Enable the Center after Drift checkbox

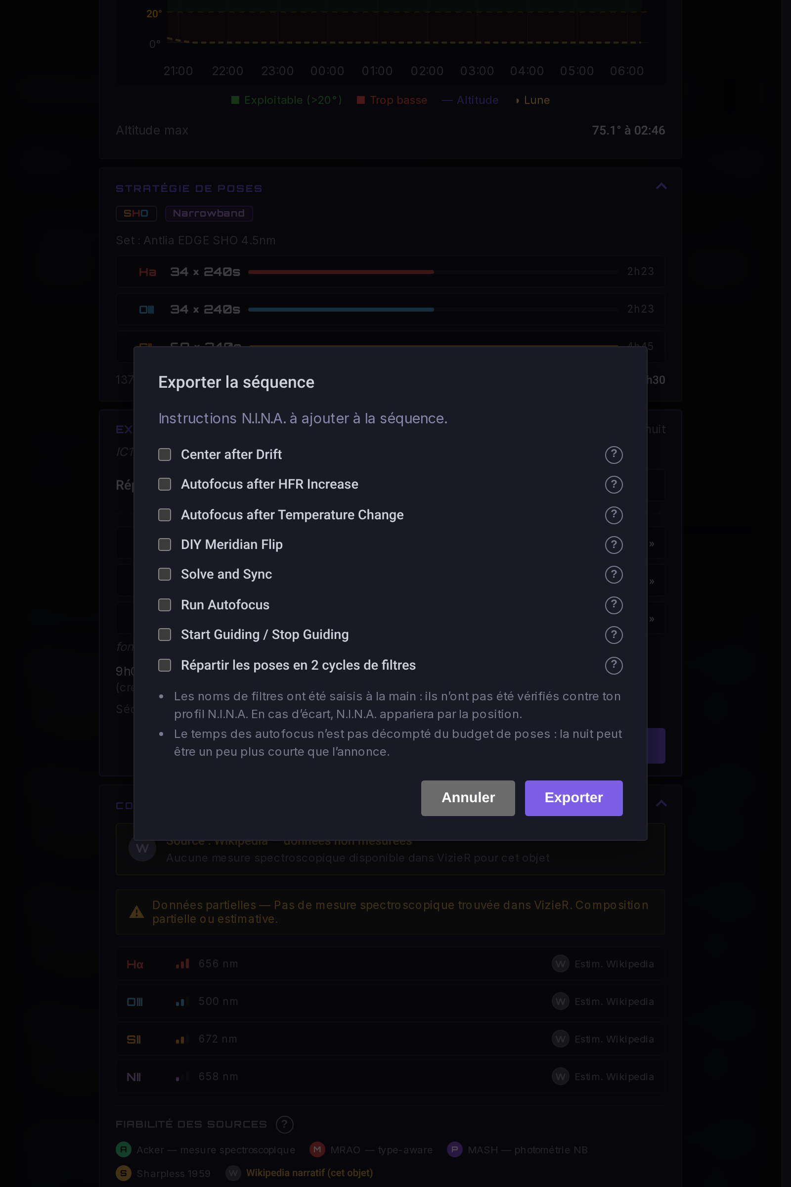tap(165, 455)
